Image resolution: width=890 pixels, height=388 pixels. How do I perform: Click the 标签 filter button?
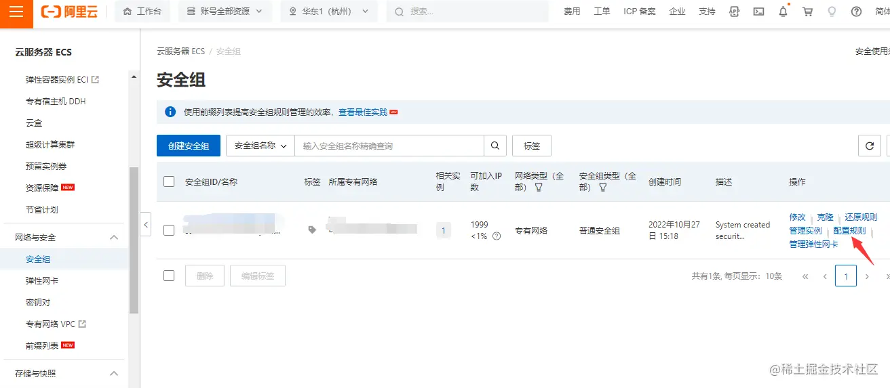pyautogui.click(x=532, y=146)
